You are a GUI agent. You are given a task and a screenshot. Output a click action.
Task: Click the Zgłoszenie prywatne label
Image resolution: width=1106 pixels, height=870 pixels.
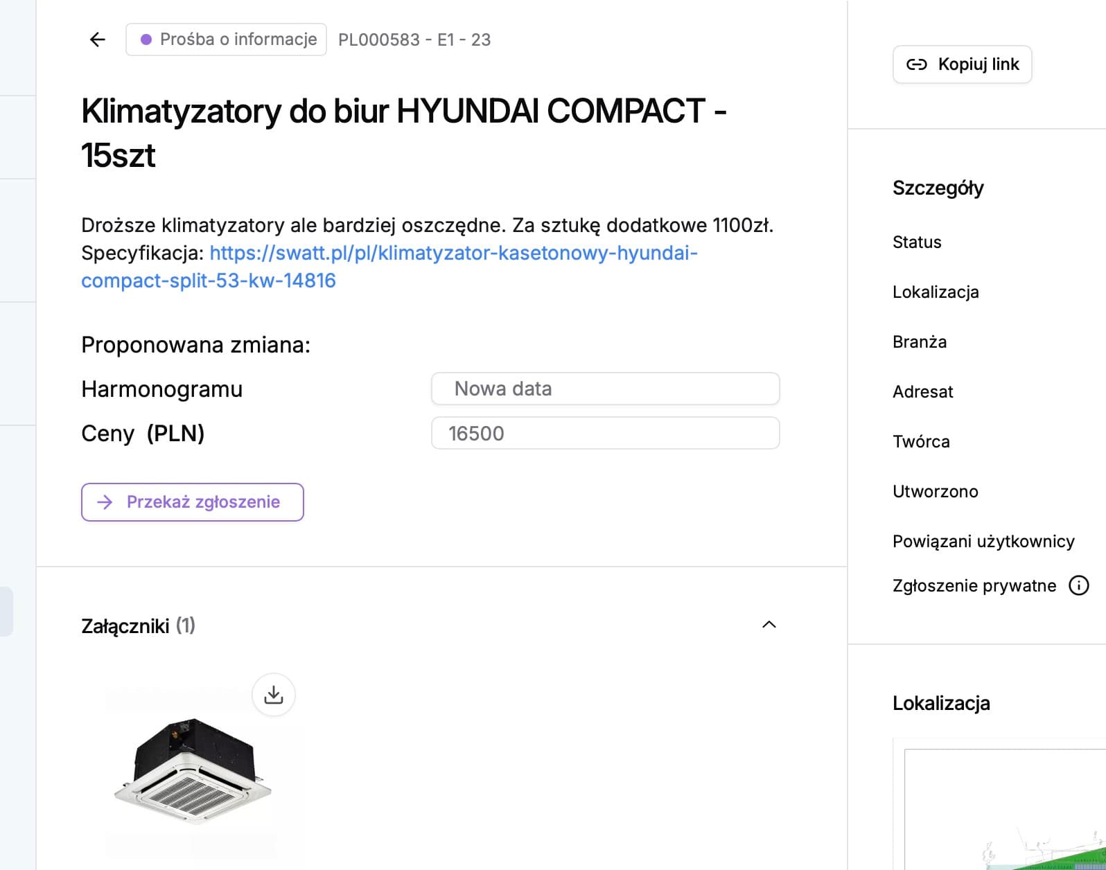974,586
